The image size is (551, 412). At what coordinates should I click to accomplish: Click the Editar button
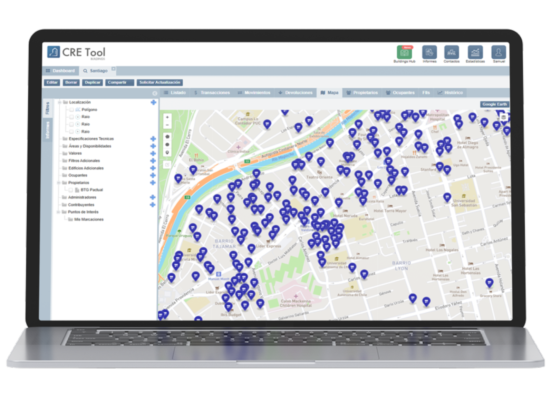[x=52, y=82]
